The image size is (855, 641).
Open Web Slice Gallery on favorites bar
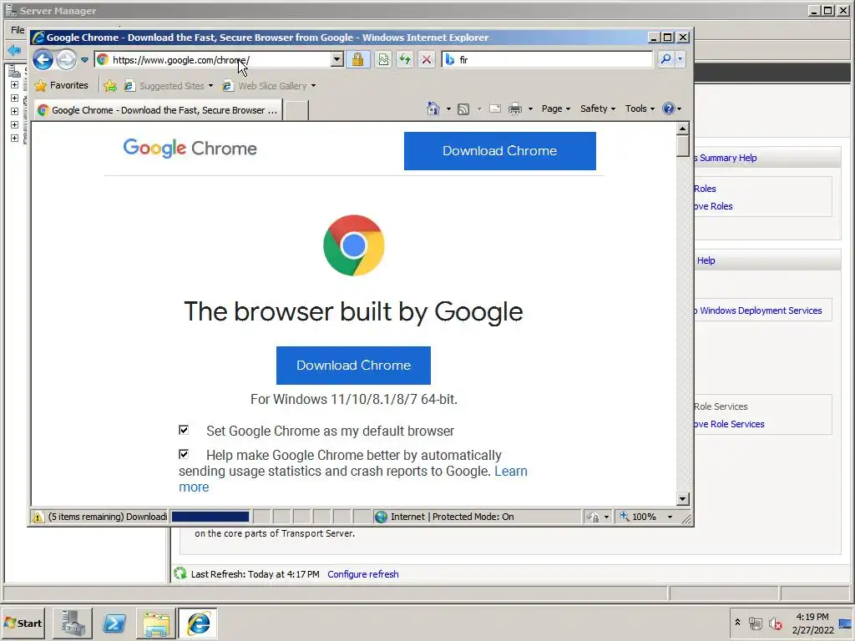[x=269, y=86]
